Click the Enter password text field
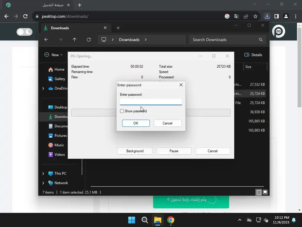The width and height of the screenshot is (302, 227). point(151,102)
